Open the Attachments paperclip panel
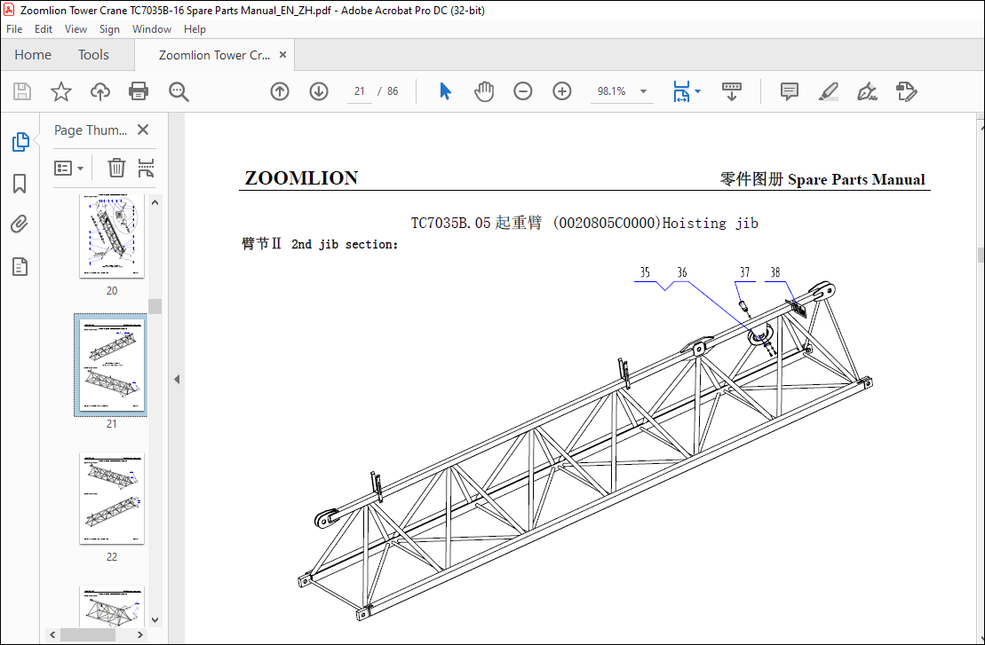Image resolution: width=985 pixels, height=645 pixels. (20, 224)
